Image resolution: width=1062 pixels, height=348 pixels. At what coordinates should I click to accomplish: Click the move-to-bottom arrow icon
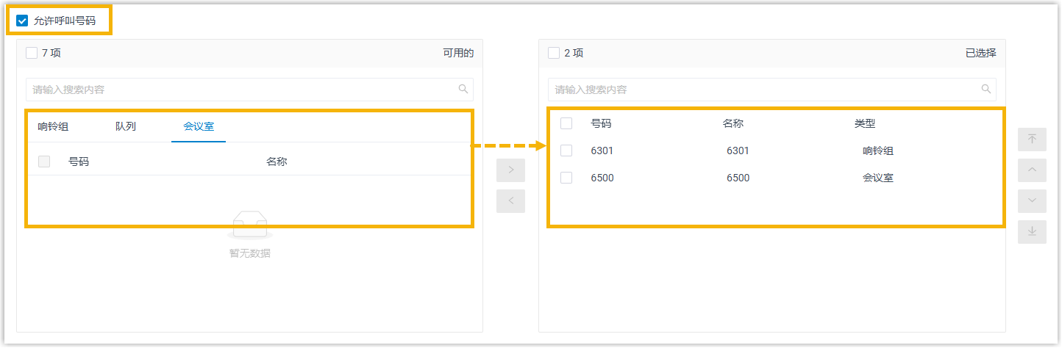pyautogui.click(x=1032, y=231)
